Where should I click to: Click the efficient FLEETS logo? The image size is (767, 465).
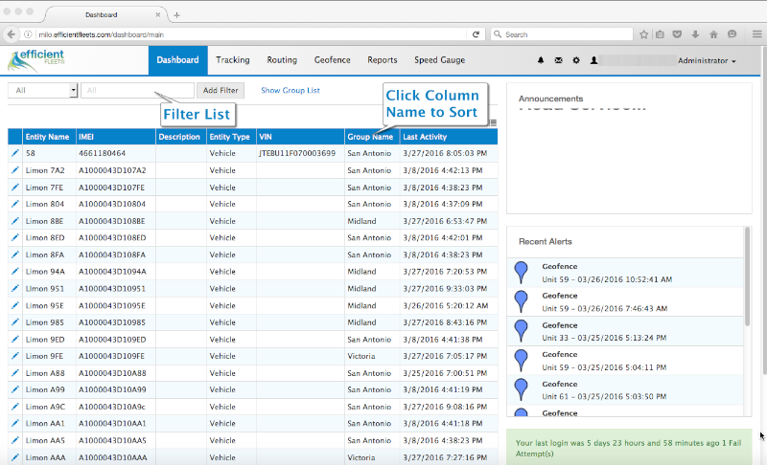36,60
